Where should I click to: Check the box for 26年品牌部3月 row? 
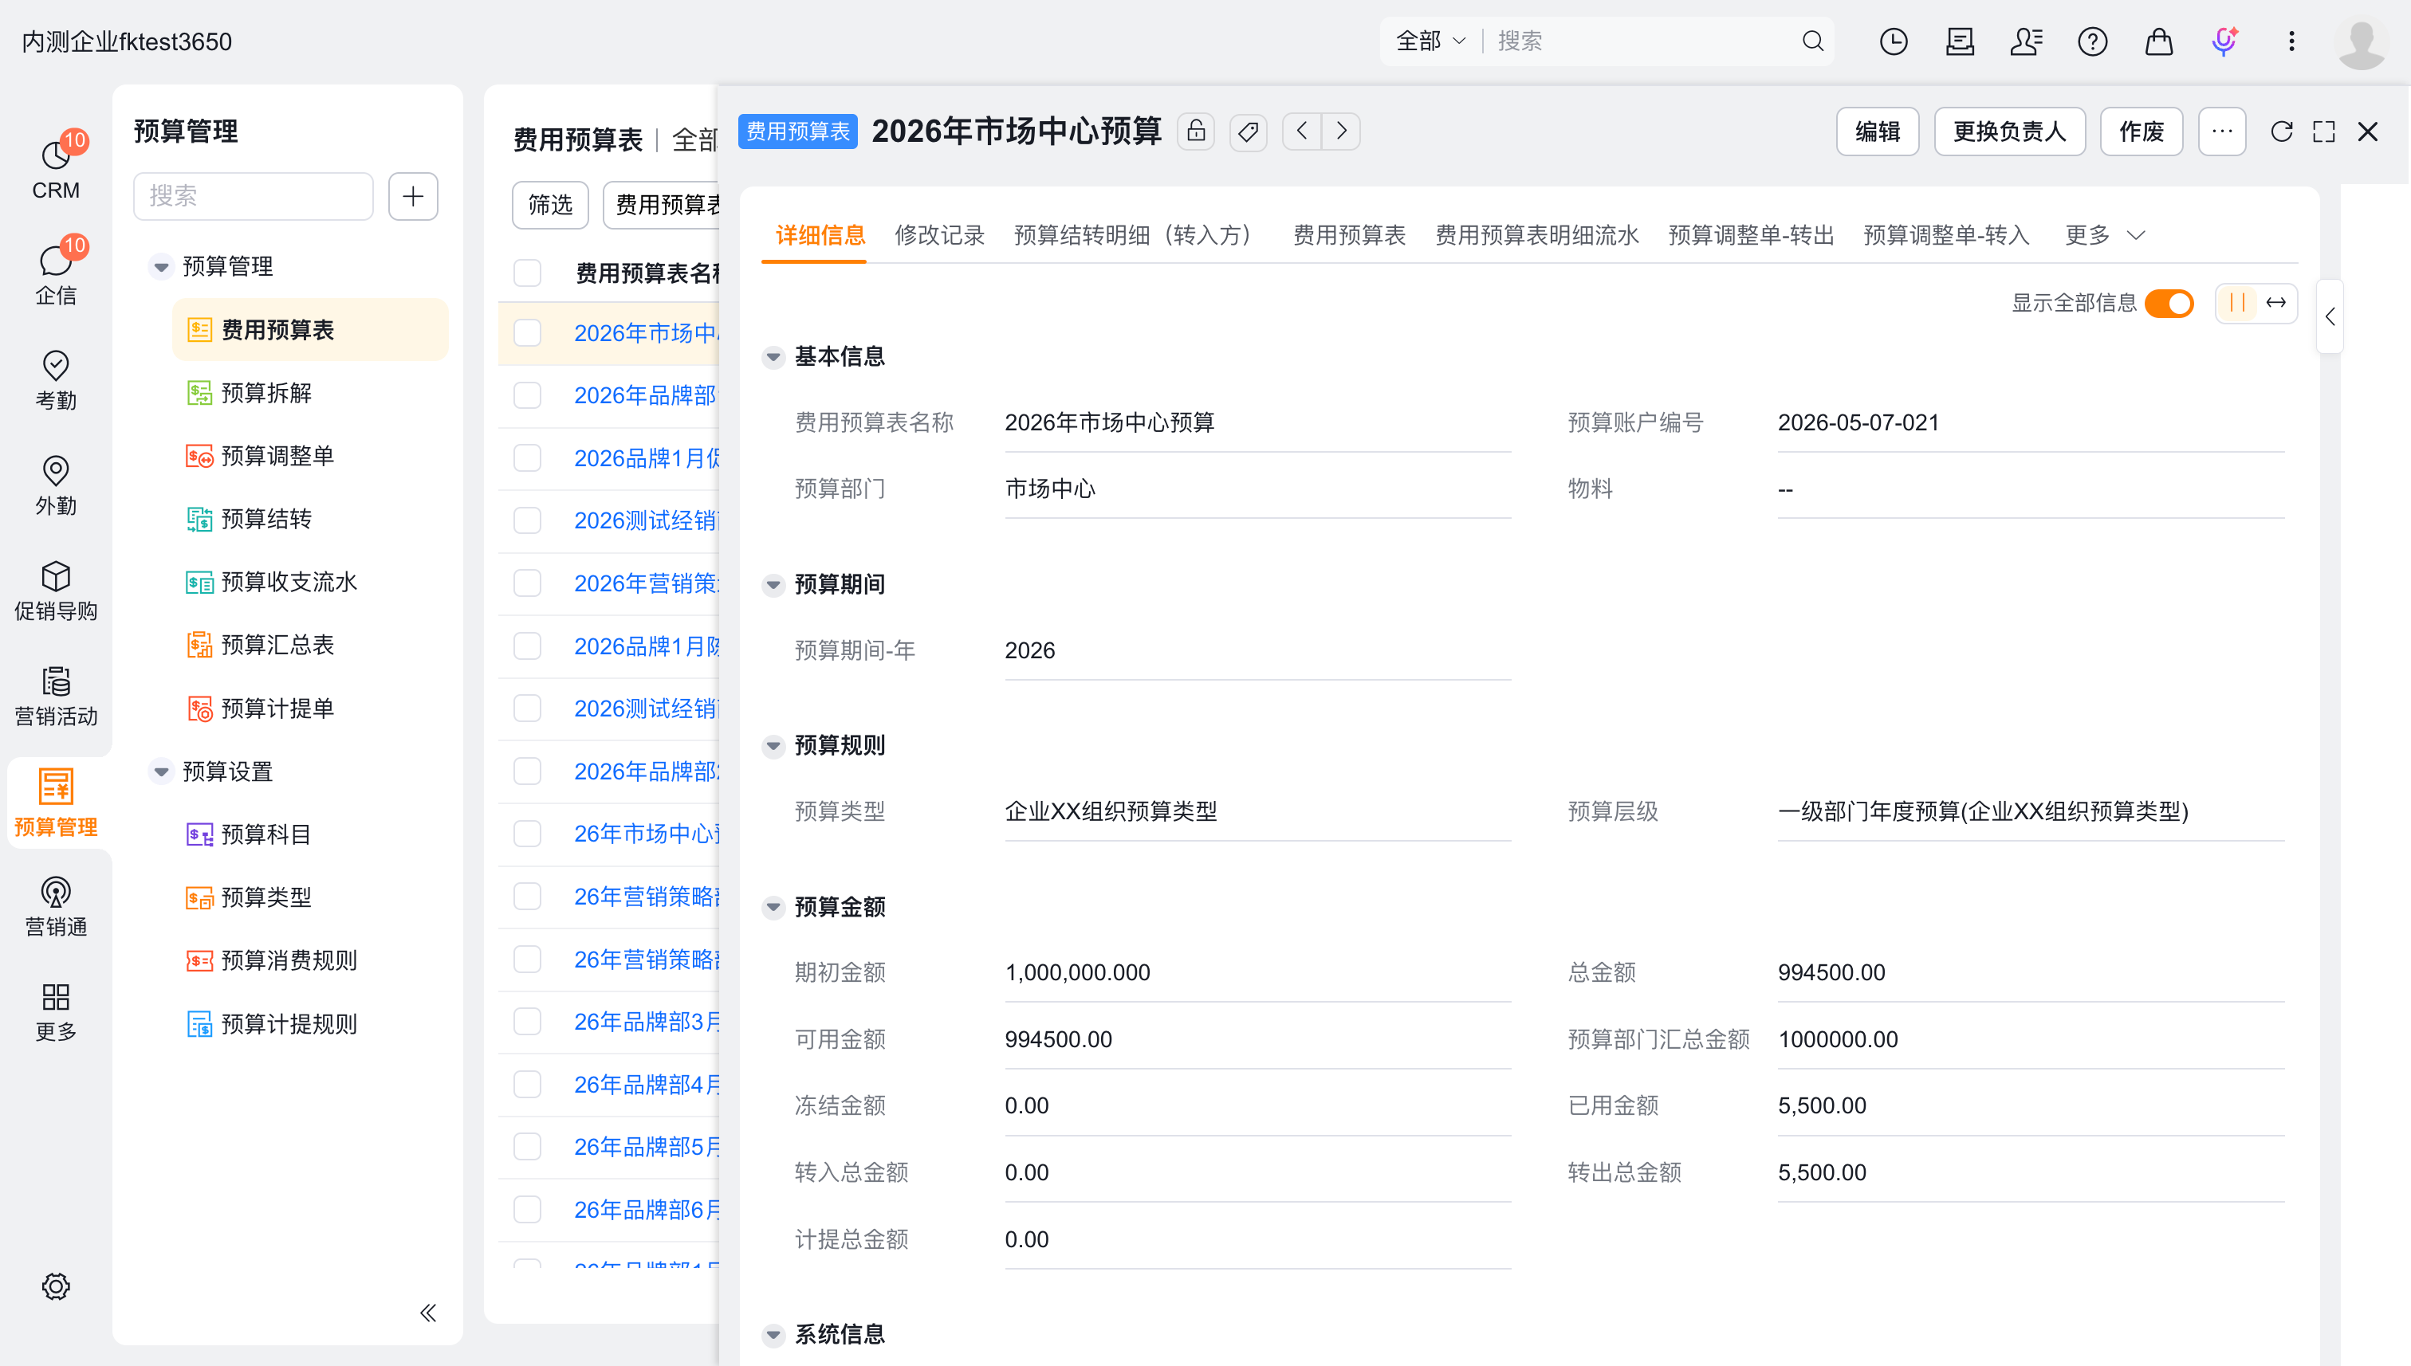click(528, 1021)
